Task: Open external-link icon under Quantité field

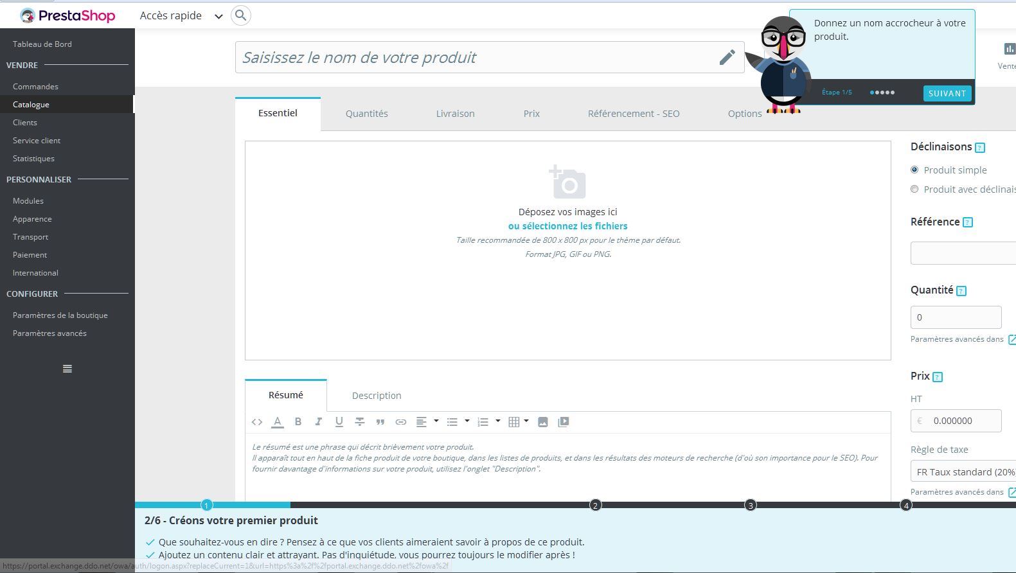Action: (x=1012, y=339)
